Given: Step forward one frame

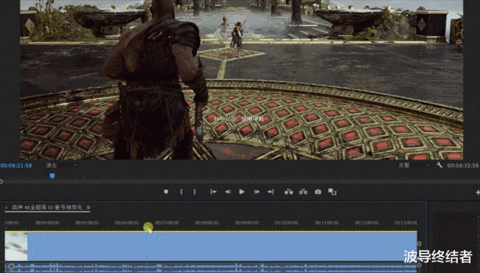Looking at the screenshot, I should coord(256,192).
